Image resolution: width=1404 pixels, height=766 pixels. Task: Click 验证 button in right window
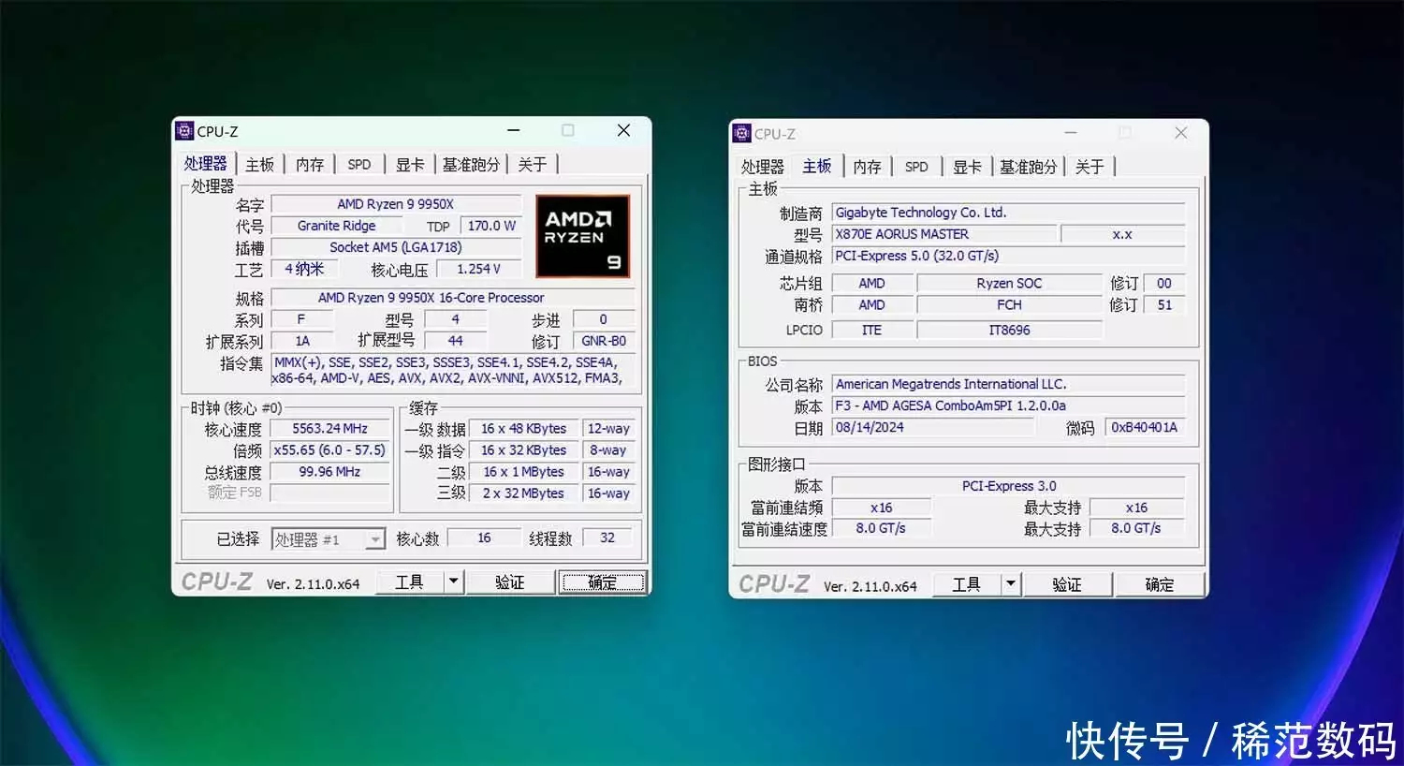pyautogui.click(x=1067, y=584)
